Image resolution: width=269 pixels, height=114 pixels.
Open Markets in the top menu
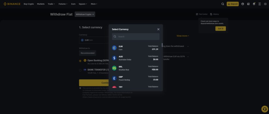41,4
